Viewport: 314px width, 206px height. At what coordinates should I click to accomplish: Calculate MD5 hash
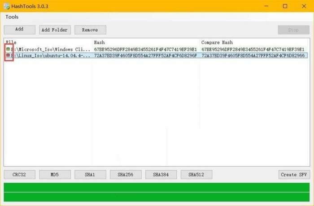click(55, 174)
